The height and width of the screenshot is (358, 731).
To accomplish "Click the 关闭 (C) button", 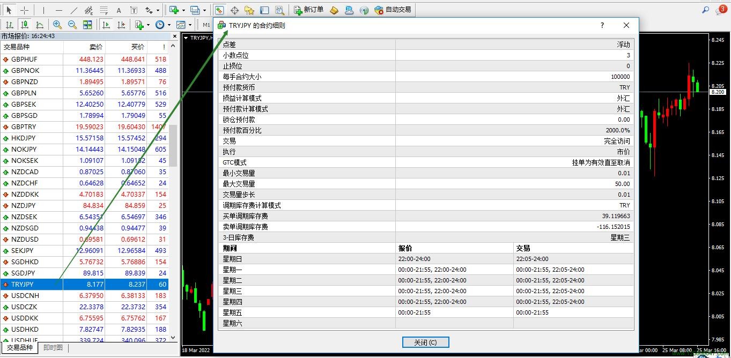I will [x=426, y=342].
